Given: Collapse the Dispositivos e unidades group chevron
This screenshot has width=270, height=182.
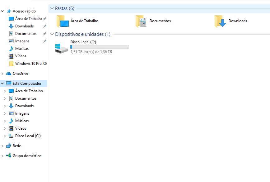Looking at the screenshot, I should (x=52, y=34).
